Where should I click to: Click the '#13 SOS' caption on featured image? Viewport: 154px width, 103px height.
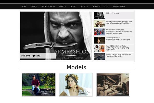point(38,56)
